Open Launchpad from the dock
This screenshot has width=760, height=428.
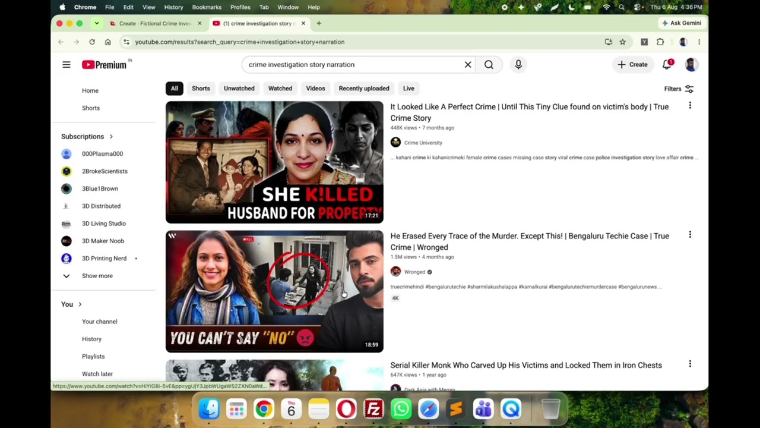click(236, 409)
